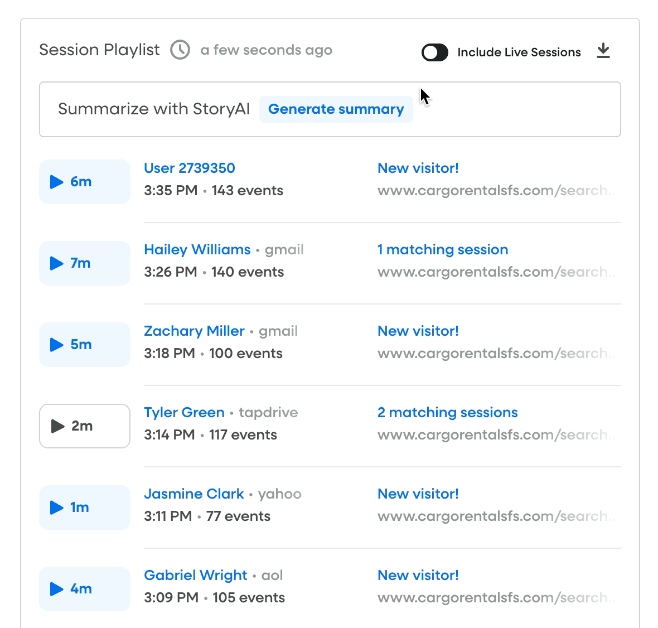Click New visitor! for Jasmine Clark
The image size is (658, 628).
(418, 494)
